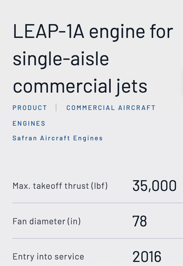183x266 pixels.
Task: Click the words commercial jets in the title
Action: click(x=80, y=86)
